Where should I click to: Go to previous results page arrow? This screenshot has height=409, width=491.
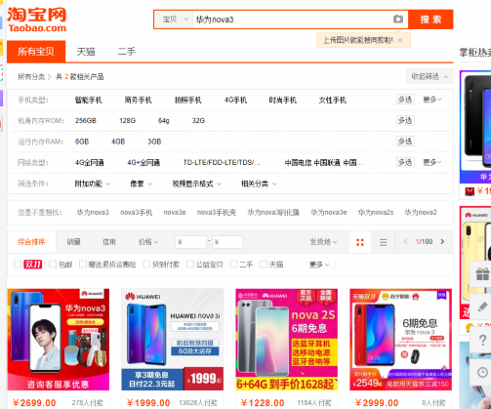coord(405,241)
